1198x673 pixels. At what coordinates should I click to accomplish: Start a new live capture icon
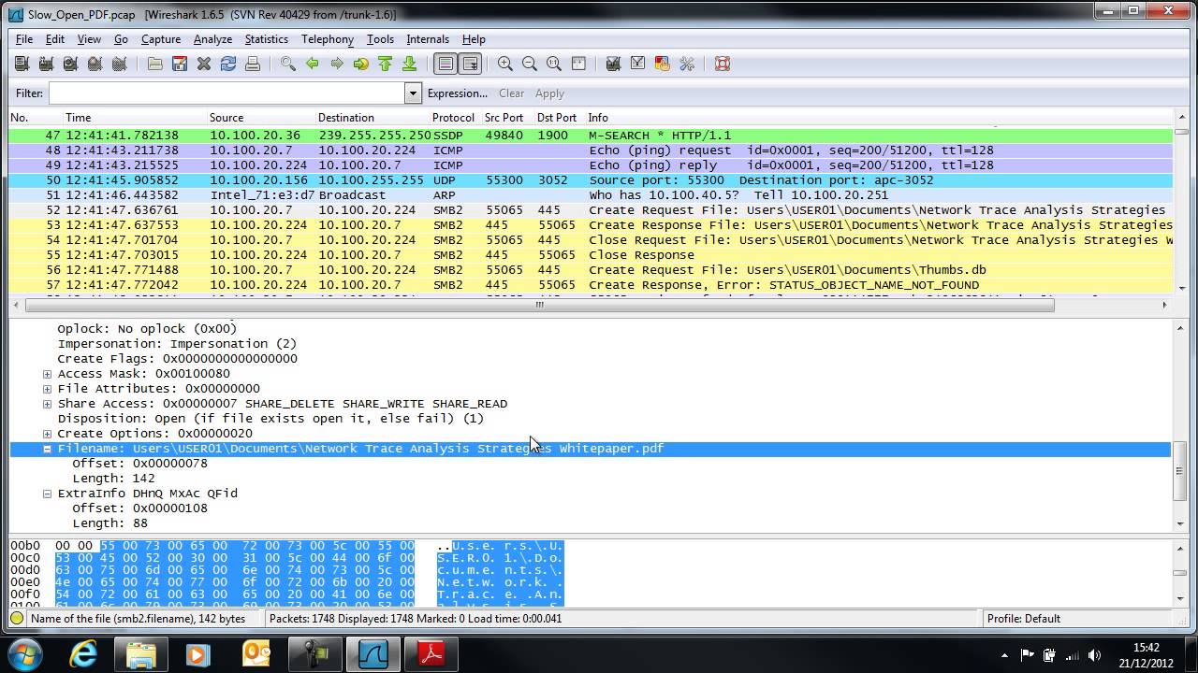(x=70, y=64)
